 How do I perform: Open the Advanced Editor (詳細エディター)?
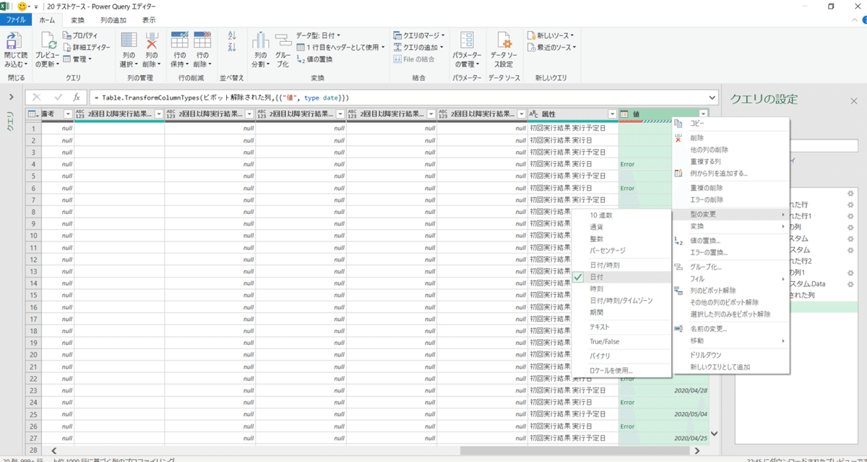click(x=87, y=47)
